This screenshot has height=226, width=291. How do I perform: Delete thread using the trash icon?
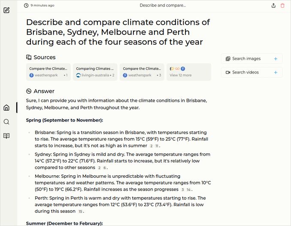(282, 6)
